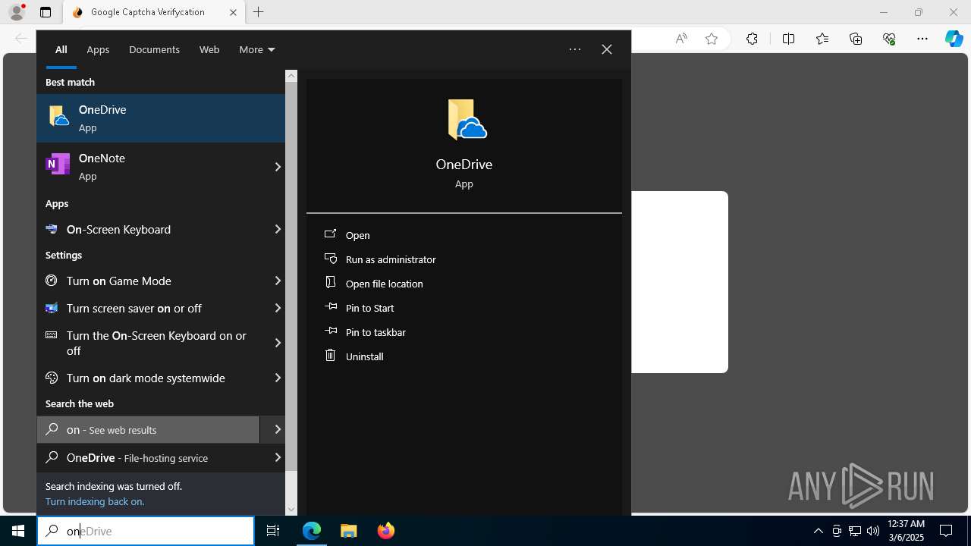Viewport: 971px width, 546px height.
Task: Expand Turn the On-Screen Keyboard on or off arrow
Action: point(278,343)
